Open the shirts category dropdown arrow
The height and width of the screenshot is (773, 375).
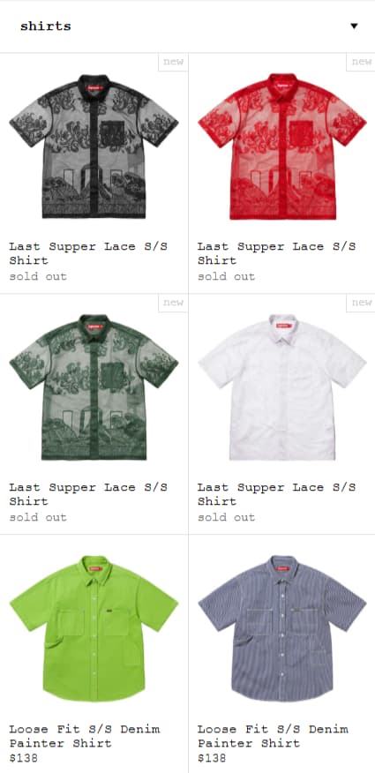[354, 26]
